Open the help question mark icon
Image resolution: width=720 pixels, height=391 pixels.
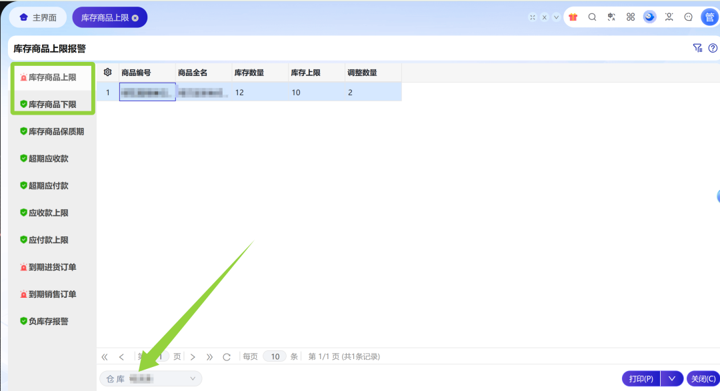point(713,48)
